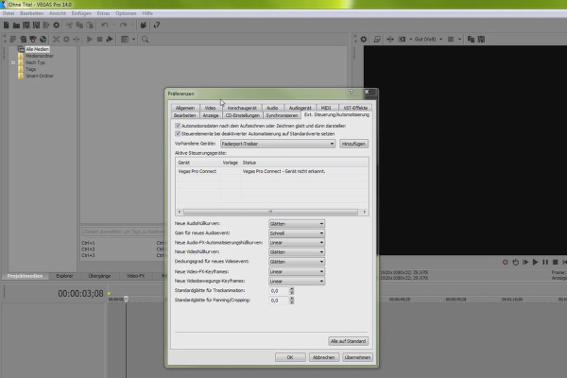The height and width of the screenshot is (378, 567).
Task: Open project Properties gear icon in main toolbar
Action: tap(57, 25)
